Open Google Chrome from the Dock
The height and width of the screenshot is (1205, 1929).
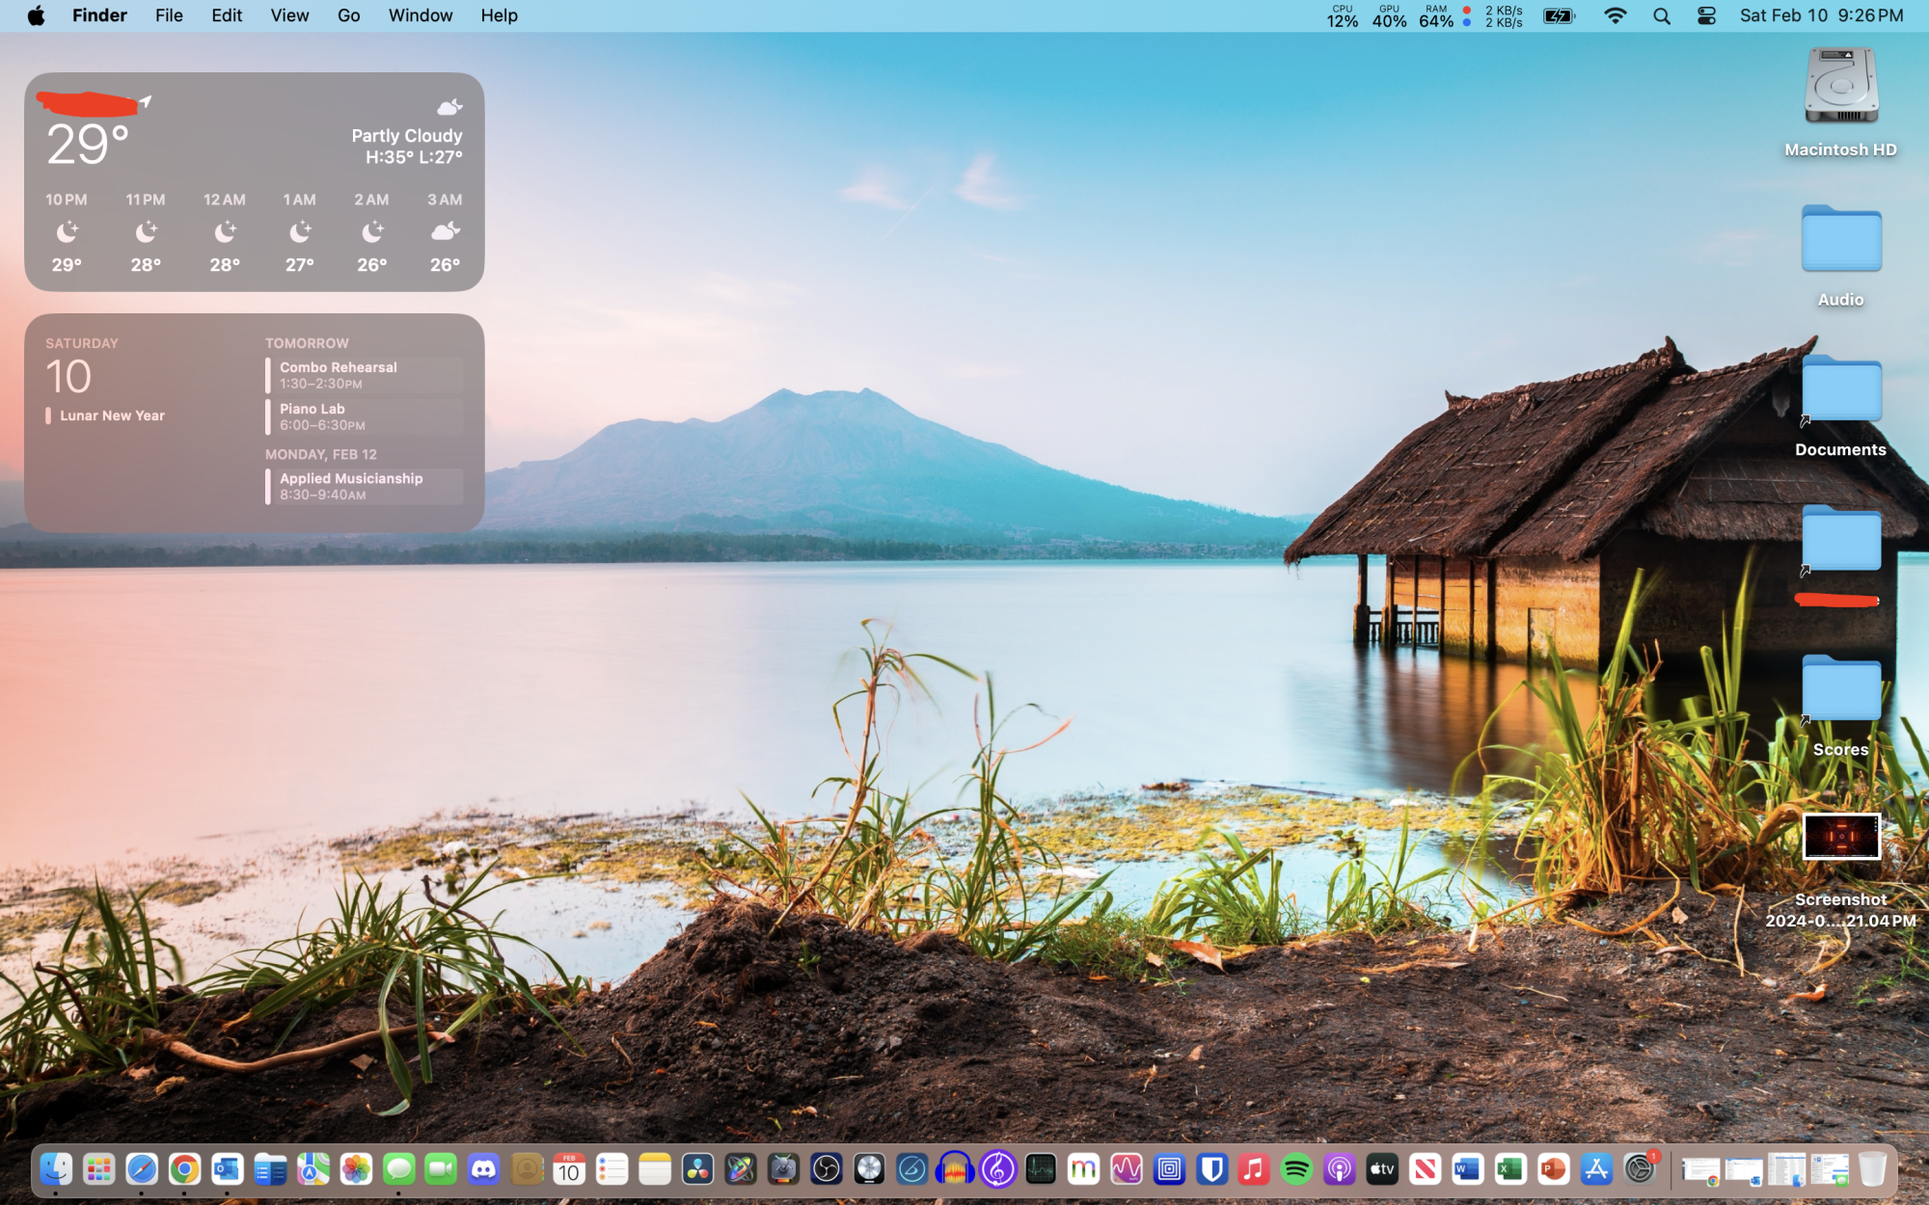(184, 1169)
